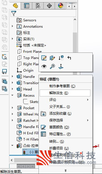This screenshot has height=174, width=102.
Task: Expand the Transition feature
Action: click(x=12, y=83)
